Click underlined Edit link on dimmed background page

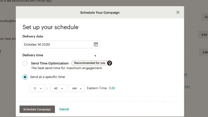187,87
